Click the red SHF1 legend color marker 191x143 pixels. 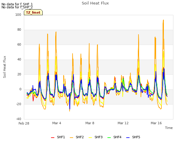coord(53,138)
